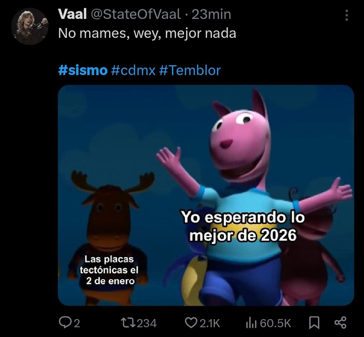Open the 23min timestamp link
The width and height of the screenshot is (364, 337).
click(211, 14)
